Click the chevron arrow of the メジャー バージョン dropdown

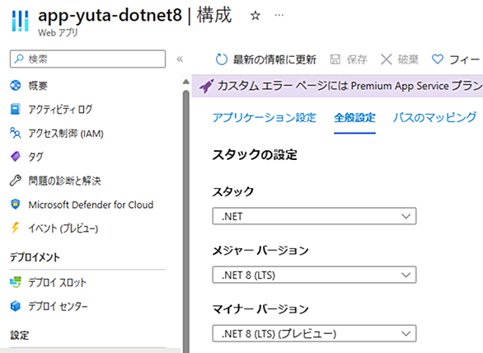click(406, 275)
